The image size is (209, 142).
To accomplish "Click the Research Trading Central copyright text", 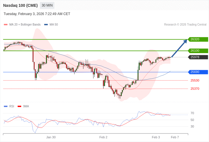I will tap(185, 25).
